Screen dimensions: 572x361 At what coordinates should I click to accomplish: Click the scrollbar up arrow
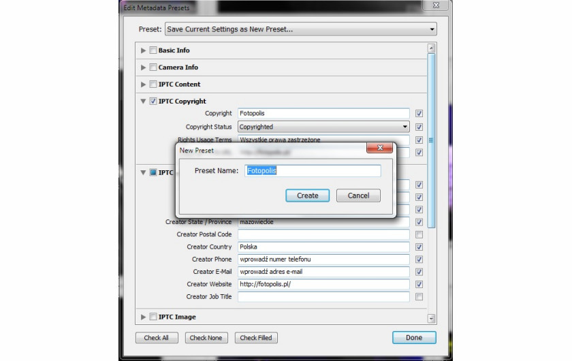click(431, 48)
